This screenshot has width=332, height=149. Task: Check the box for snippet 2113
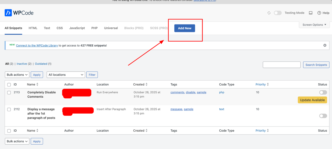(x=9, y=93)
